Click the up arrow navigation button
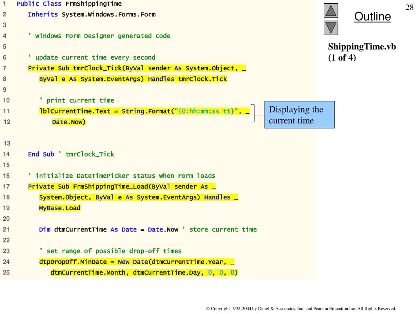This screenshot has width=418, height=314. point(331,10)
